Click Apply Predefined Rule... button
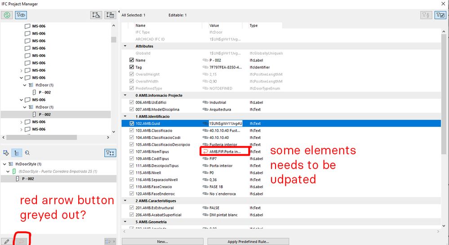 point(248,241)
